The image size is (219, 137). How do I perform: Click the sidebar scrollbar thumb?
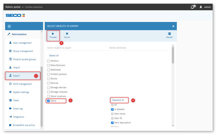[x=42, y=97]
